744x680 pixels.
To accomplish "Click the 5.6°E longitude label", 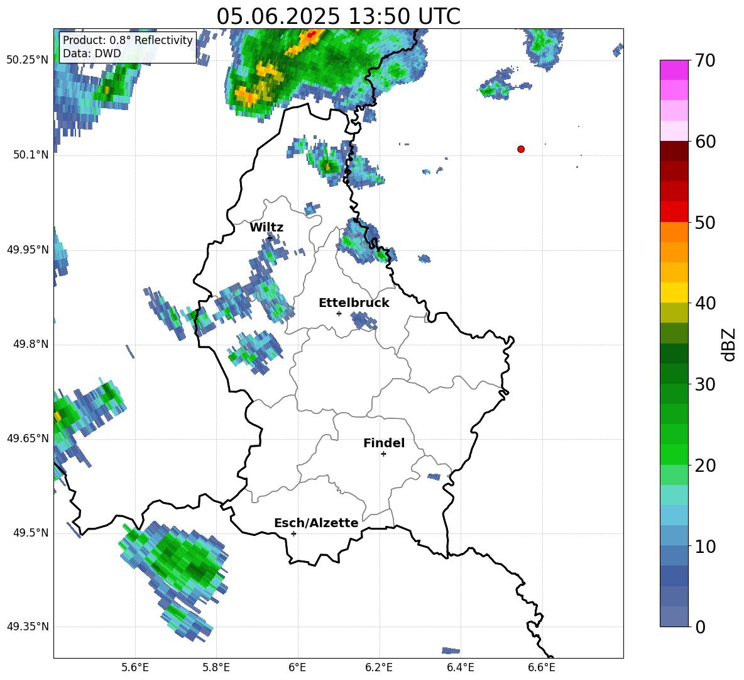I will (135, 668).
